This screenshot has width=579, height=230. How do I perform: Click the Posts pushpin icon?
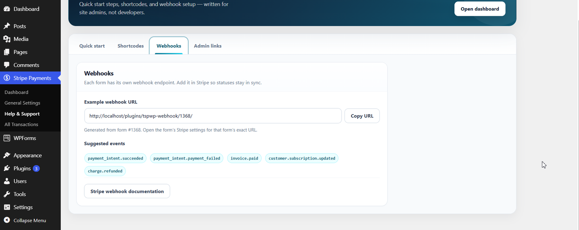click(x=7, y=26)
